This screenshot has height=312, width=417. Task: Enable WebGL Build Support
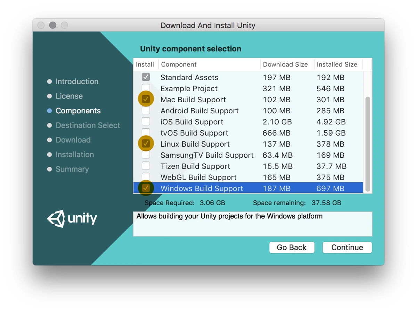coord(146,177)
